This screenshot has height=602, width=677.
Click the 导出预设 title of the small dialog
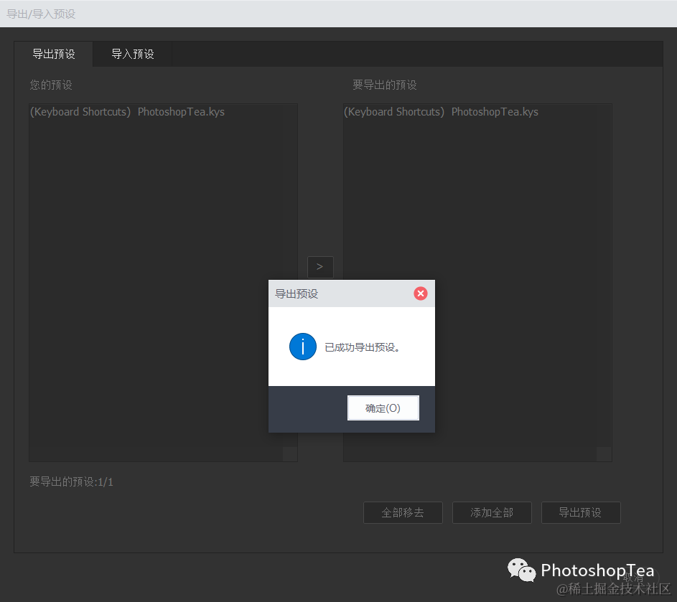pyautogui.click(x=297, y=294)
